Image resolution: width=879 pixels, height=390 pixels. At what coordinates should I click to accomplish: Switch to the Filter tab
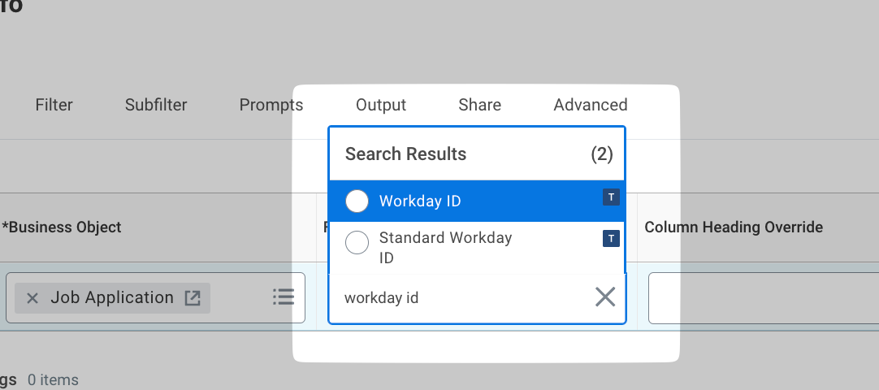(54, 105)
